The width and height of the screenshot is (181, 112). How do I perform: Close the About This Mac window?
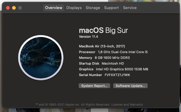click(x=8, y=8)
